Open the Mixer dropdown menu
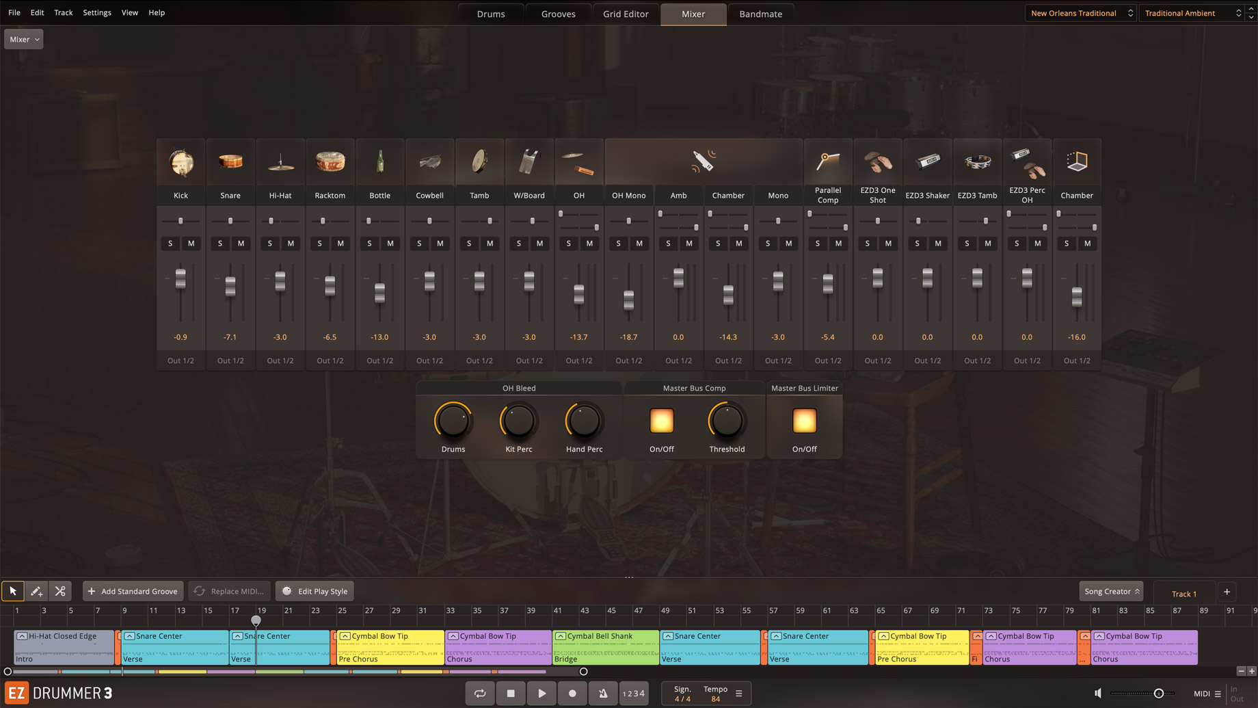This screenshot has width=1258, height=708. 24,39
